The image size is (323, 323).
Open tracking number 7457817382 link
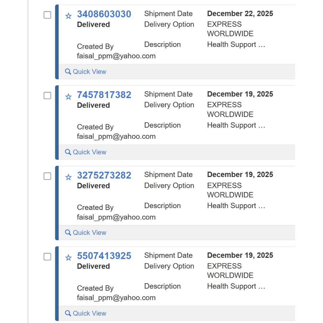pyautogui.click(x=104, y=95)
